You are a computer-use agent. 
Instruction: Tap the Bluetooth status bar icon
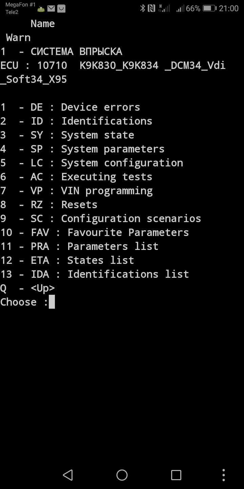143,8
